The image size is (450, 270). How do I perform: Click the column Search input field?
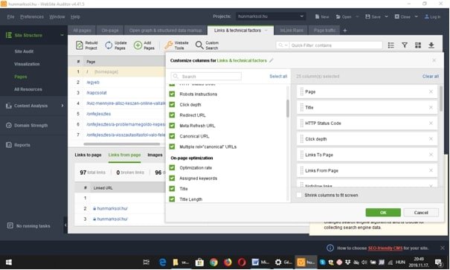tap(206, 77)
